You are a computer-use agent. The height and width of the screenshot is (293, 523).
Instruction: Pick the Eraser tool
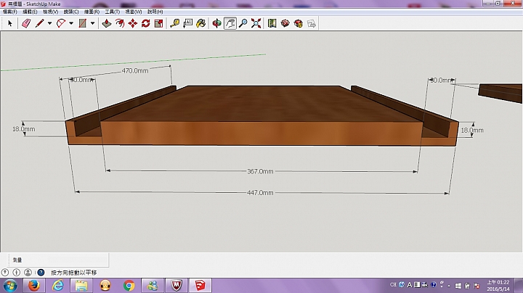pyautogui.click(x=26, y=23)
